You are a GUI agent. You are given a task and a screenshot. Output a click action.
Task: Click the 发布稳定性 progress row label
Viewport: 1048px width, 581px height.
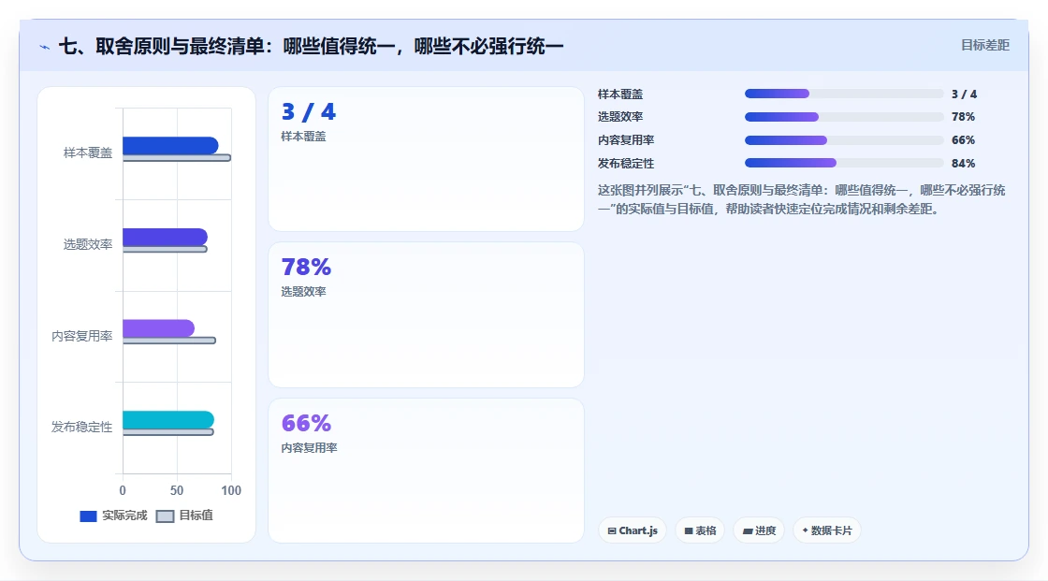click(626, 163)
